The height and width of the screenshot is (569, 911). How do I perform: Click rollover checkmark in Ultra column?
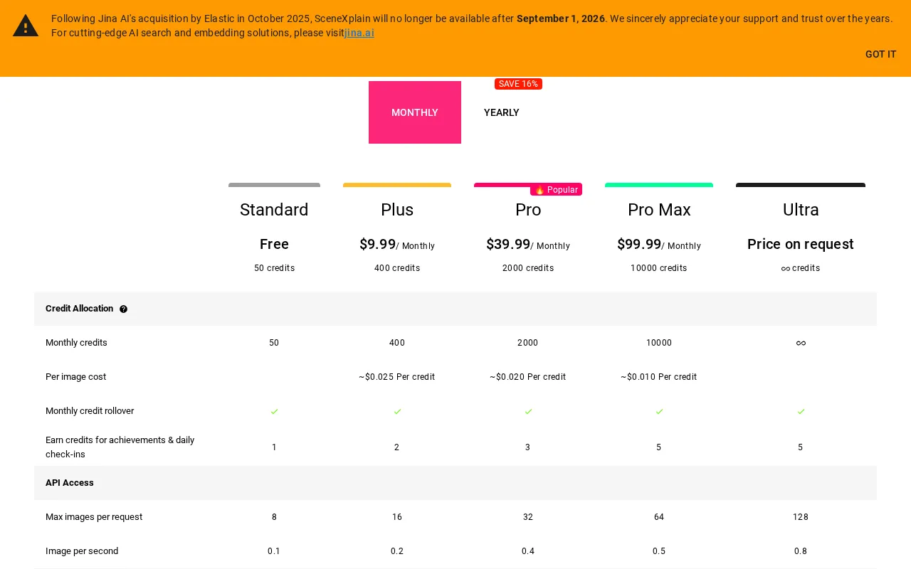[801, 412]
